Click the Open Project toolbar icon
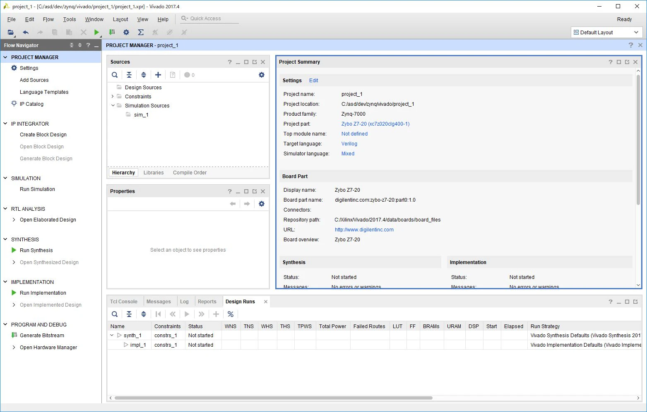 (11, 32)
